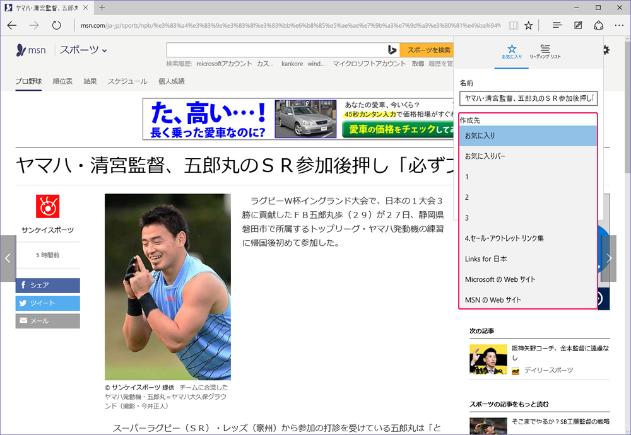
Task: Choose お気に入りバー folder option
Action: point(528,156)
